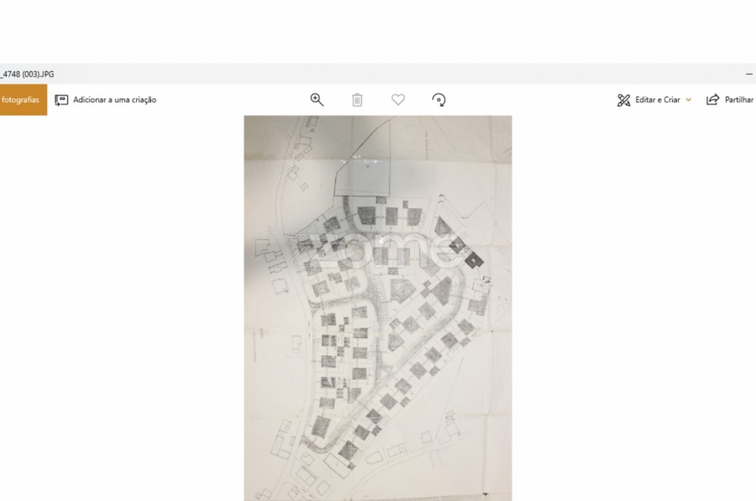Go back via the orange fotografias button
The height and width of the screenshot is (501, 756).
[x=23, y=100]
